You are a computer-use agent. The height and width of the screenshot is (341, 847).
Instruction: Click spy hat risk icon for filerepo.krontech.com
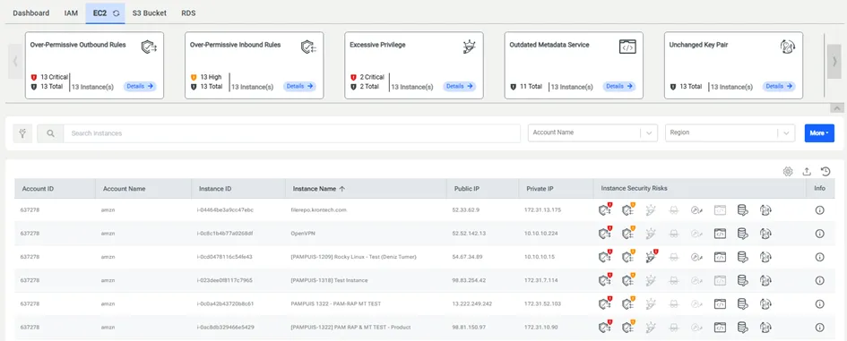[x=674, y=210]
